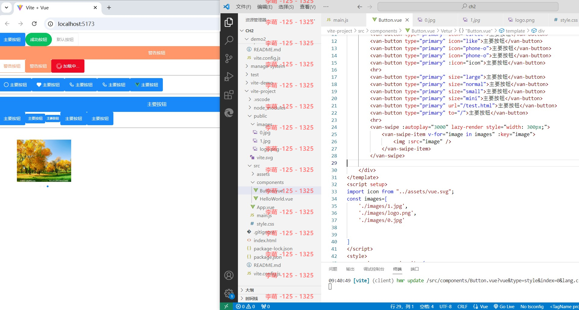This screenshot has width=579, height=310.
Task: Expand the test folder
Action: click(247, 74)
